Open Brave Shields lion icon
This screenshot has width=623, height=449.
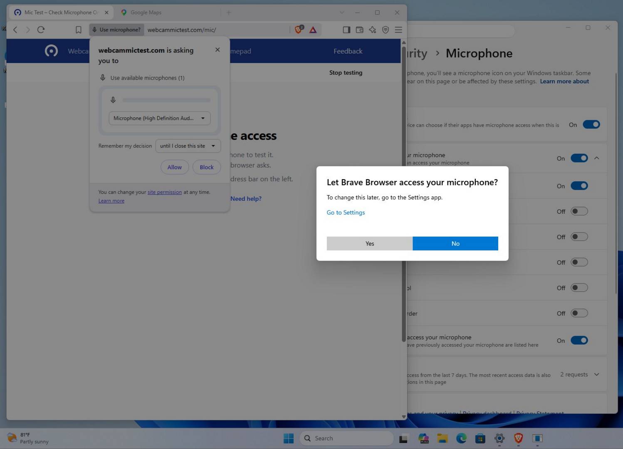point(299,29)
